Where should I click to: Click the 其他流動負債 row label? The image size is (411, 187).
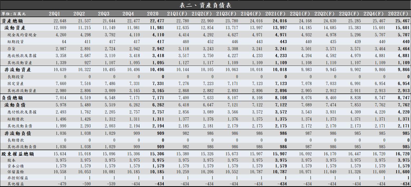20,126
